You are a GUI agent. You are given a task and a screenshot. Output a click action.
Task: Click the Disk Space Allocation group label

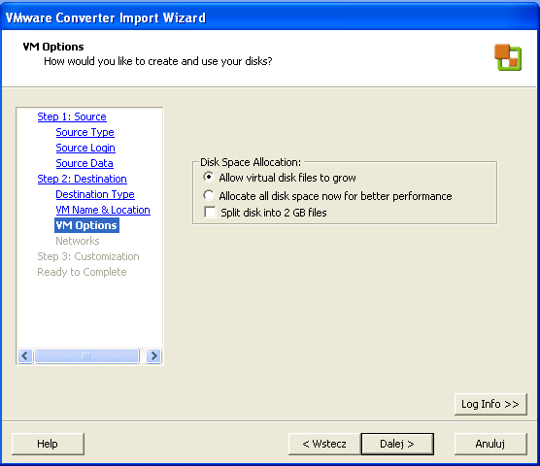251,162
